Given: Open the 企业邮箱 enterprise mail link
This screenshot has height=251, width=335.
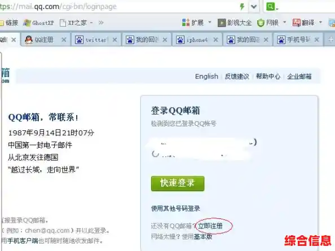Looking at the screenshot, I should (299, 76).
